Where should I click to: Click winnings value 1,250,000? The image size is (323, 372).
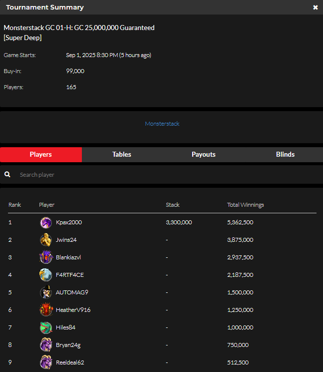[240, 310]
